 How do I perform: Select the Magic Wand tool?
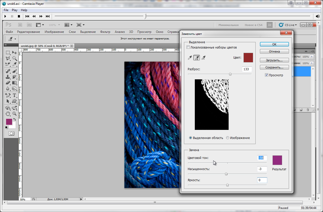click(x=14, y=58)
